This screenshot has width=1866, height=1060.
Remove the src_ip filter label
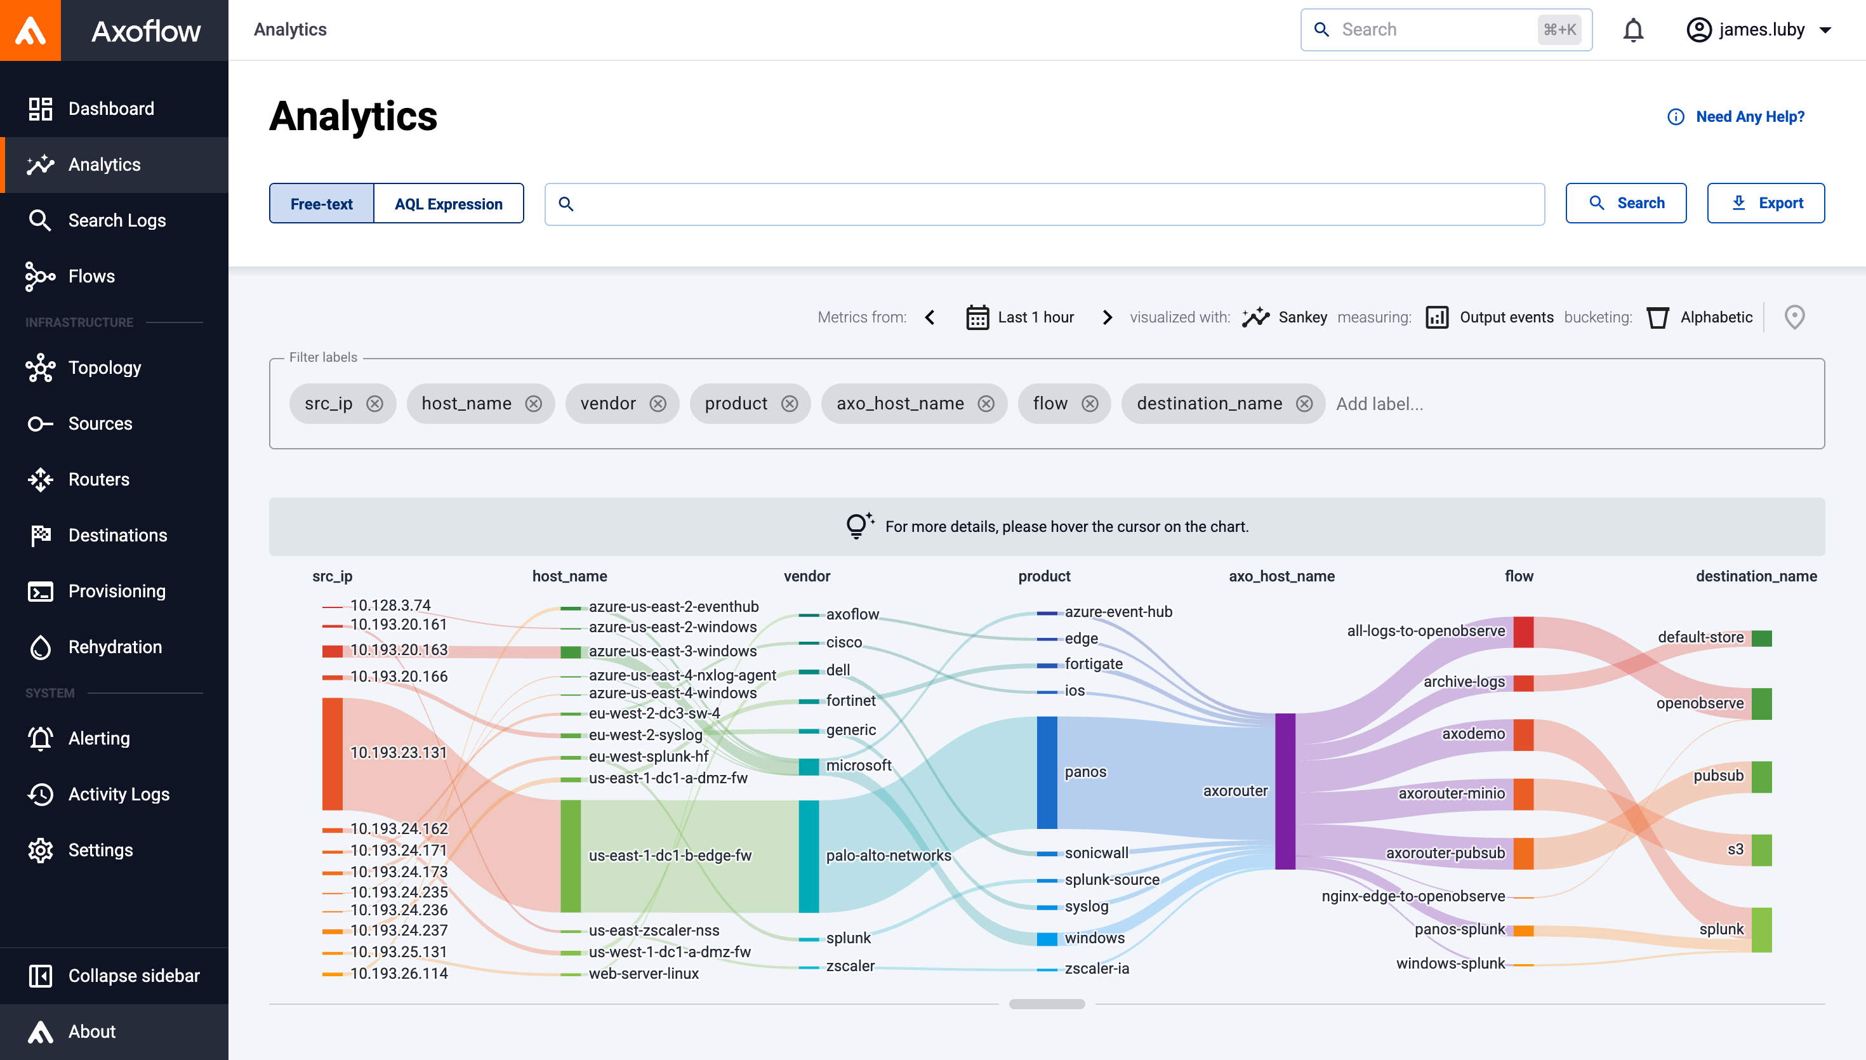pyautogui.click(x=374, y=403)
